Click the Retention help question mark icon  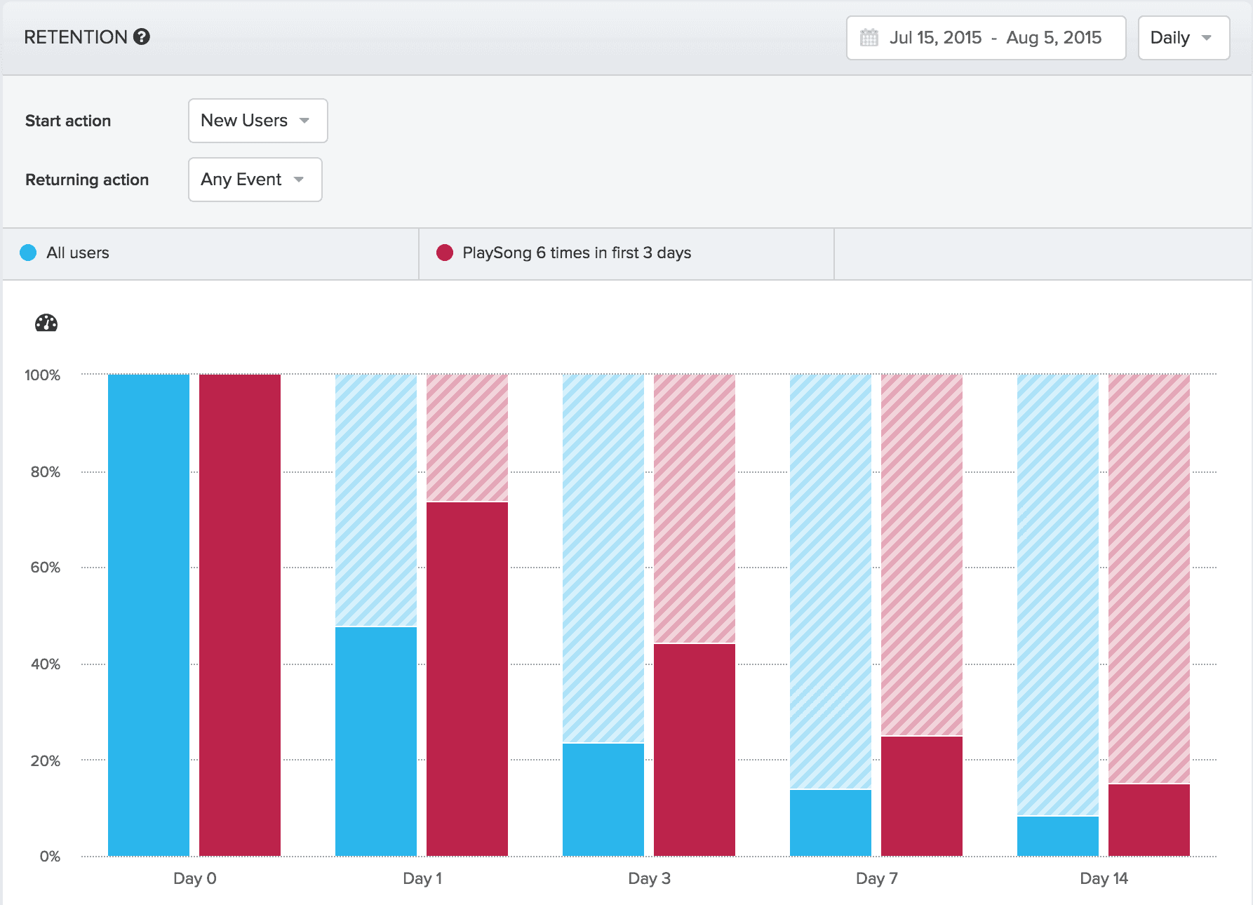click(142, 37)
